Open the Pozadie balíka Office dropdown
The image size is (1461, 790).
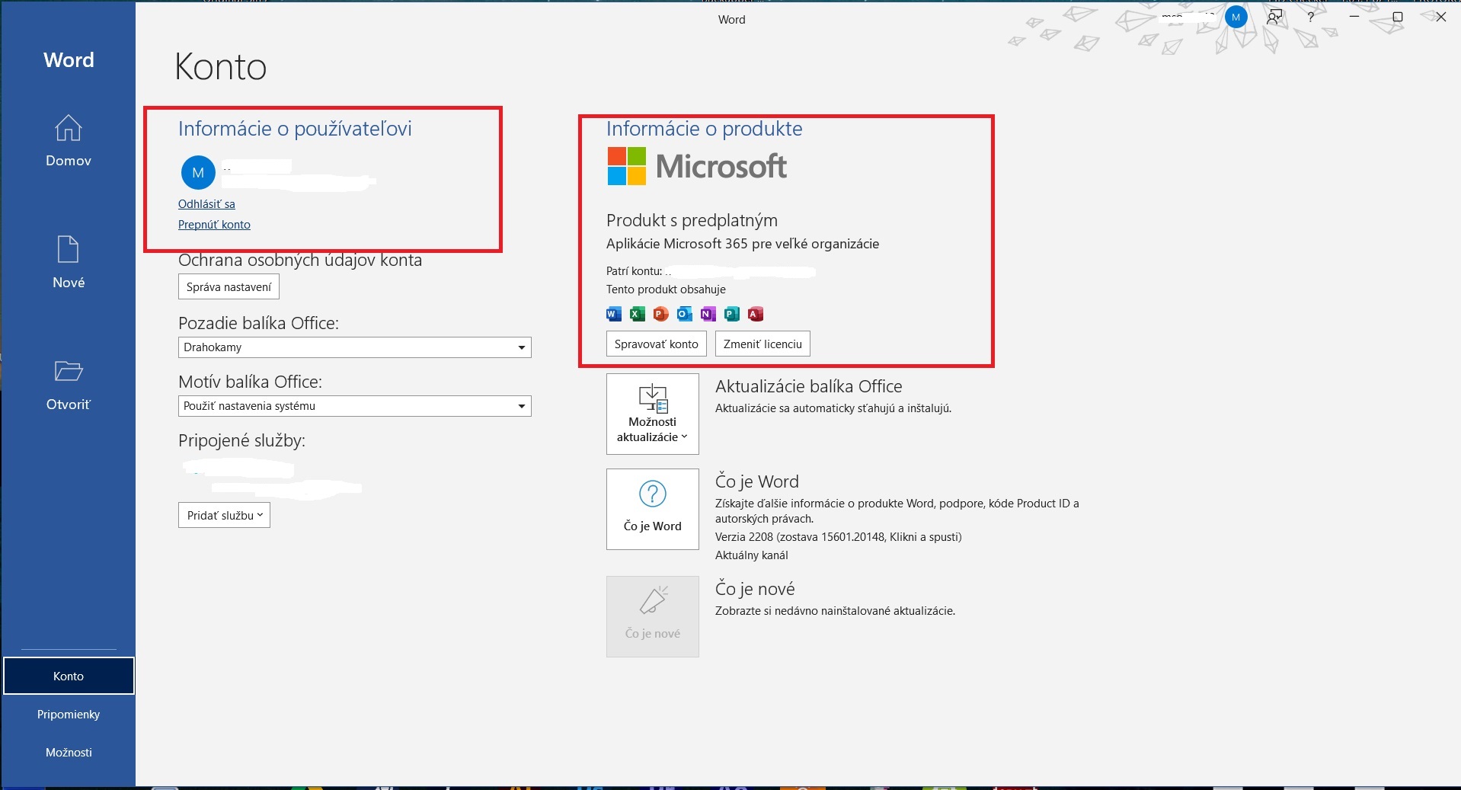pyautogui.click(x=355, y=347)
